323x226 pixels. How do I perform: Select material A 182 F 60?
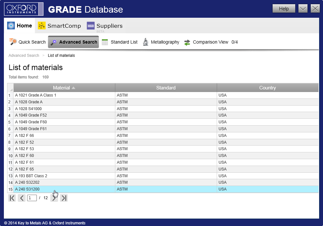click(163, 156)
